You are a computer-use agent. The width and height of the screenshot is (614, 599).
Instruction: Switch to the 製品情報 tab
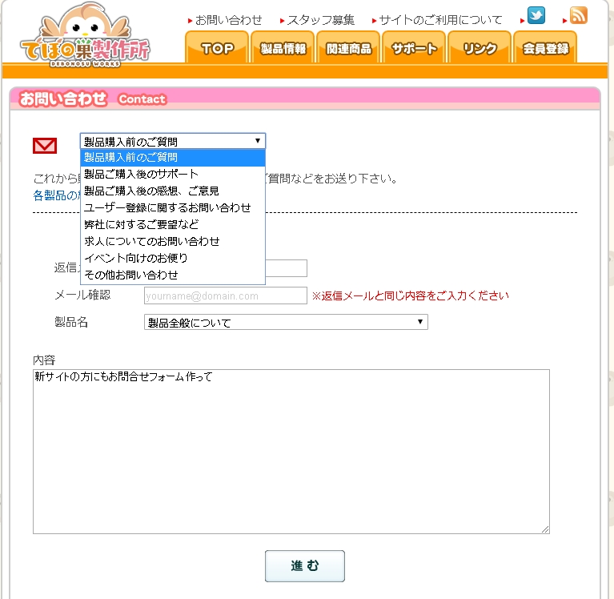pos(283,49)
